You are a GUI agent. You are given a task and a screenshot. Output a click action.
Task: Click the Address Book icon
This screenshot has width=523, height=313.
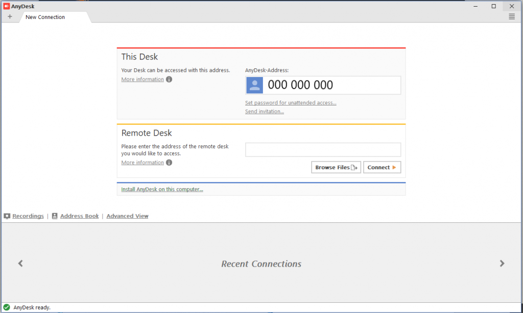(x=55, y=216)
